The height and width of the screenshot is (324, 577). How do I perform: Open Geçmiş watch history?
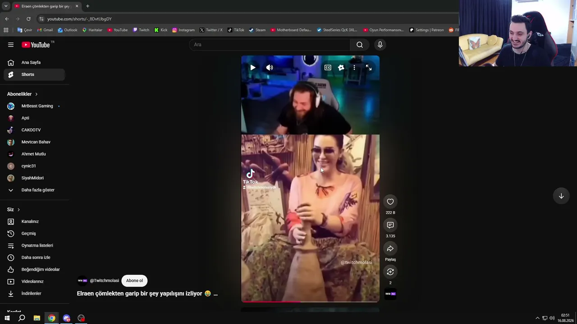point(34,234)
